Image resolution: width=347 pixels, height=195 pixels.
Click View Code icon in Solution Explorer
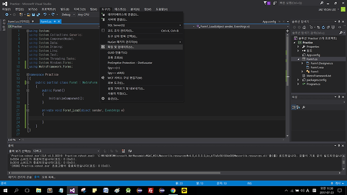[340, 27]
